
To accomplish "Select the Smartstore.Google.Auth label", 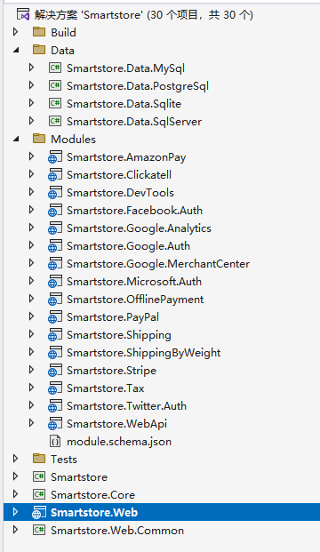I will coord(128,246).
